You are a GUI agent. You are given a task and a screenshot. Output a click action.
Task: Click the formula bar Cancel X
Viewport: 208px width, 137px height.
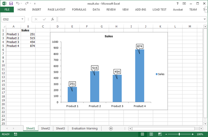pos(36,19)
